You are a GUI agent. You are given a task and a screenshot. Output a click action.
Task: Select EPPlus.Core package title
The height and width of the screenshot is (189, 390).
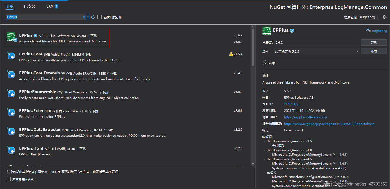(31, 54)
